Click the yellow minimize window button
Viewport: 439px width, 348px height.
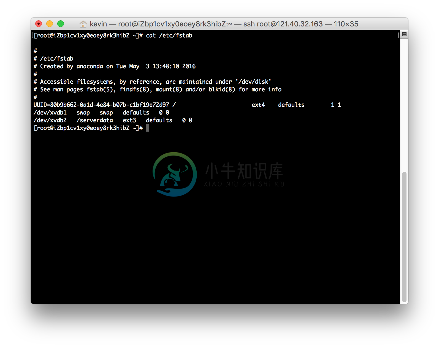pyautogui.click(x=50, y=24)
